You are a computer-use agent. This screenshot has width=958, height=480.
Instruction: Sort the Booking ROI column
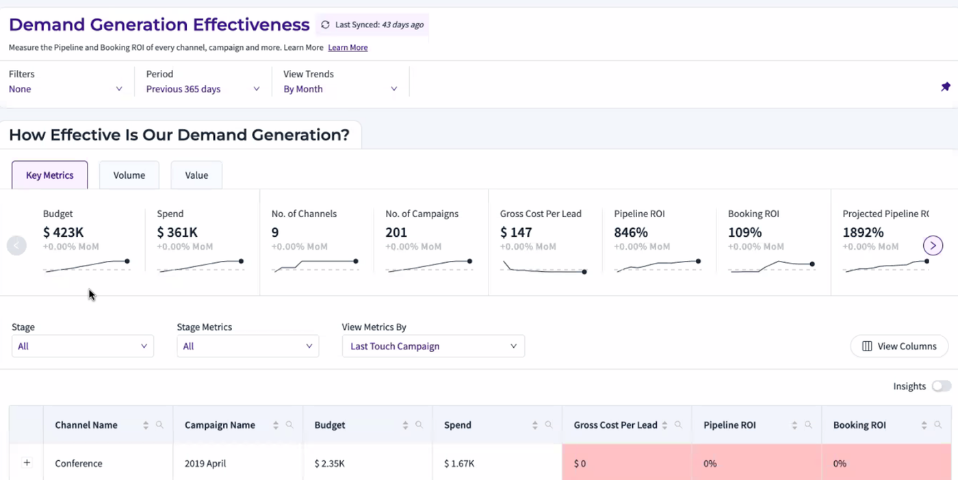(924, 425)
